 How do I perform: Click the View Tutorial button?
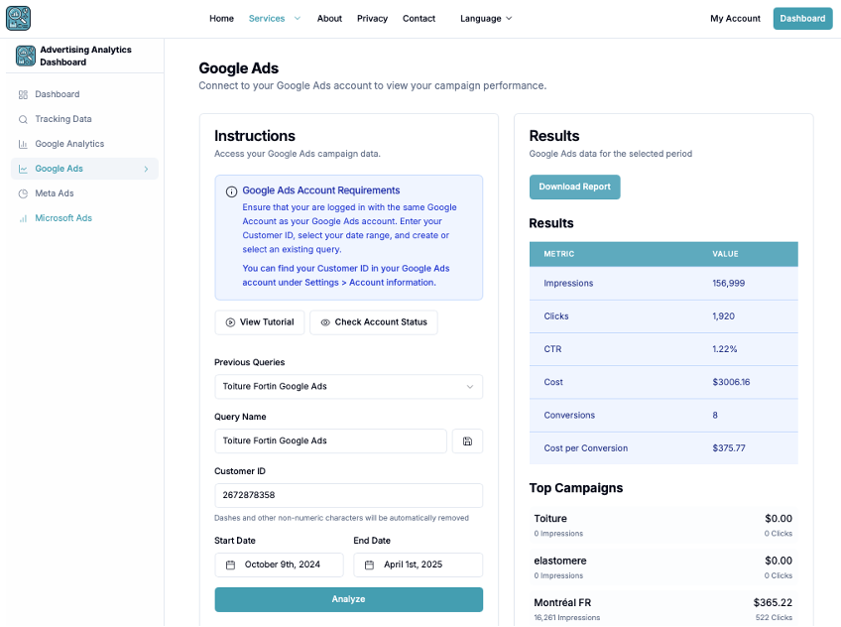260,322
